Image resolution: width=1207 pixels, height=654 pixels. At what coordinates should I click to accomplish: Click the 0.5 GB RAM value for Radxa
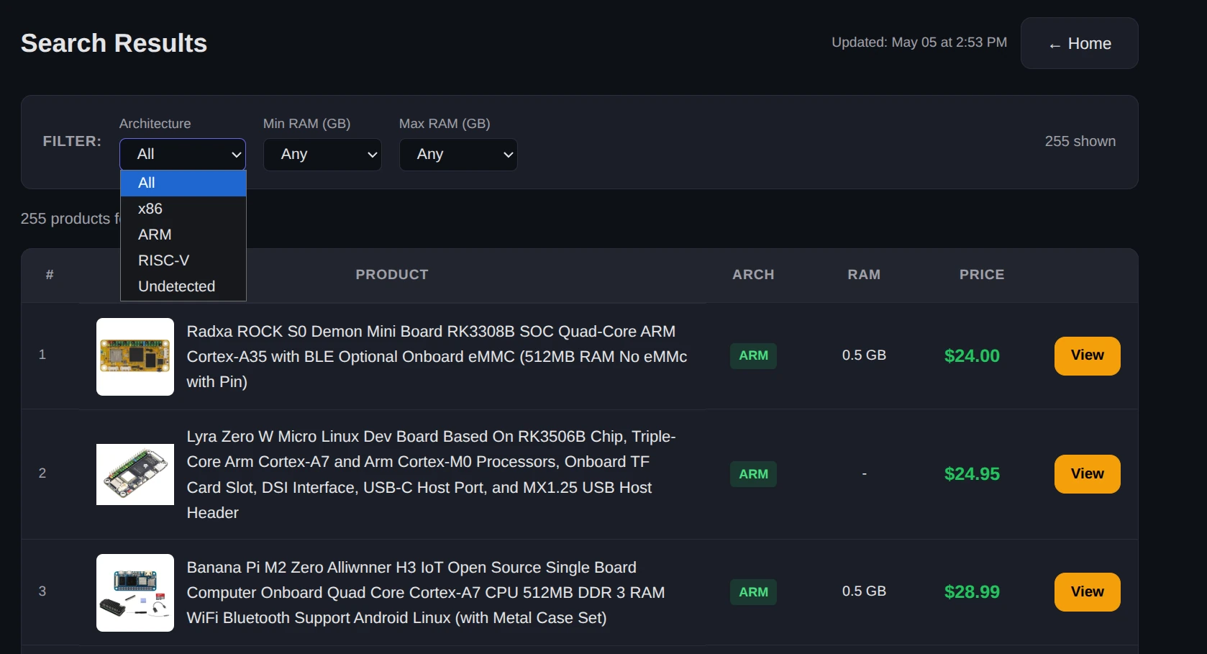(864, 355)
